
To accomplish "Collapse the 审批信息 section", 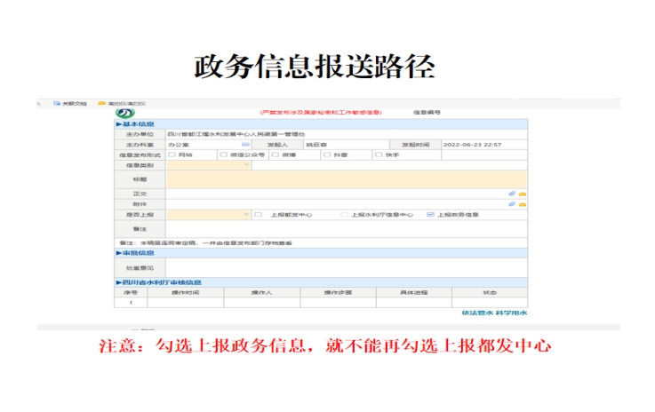I will point(119,252).
